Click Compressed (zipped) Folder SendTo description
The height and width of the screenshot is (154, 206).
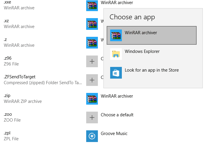tap(43, 83)
